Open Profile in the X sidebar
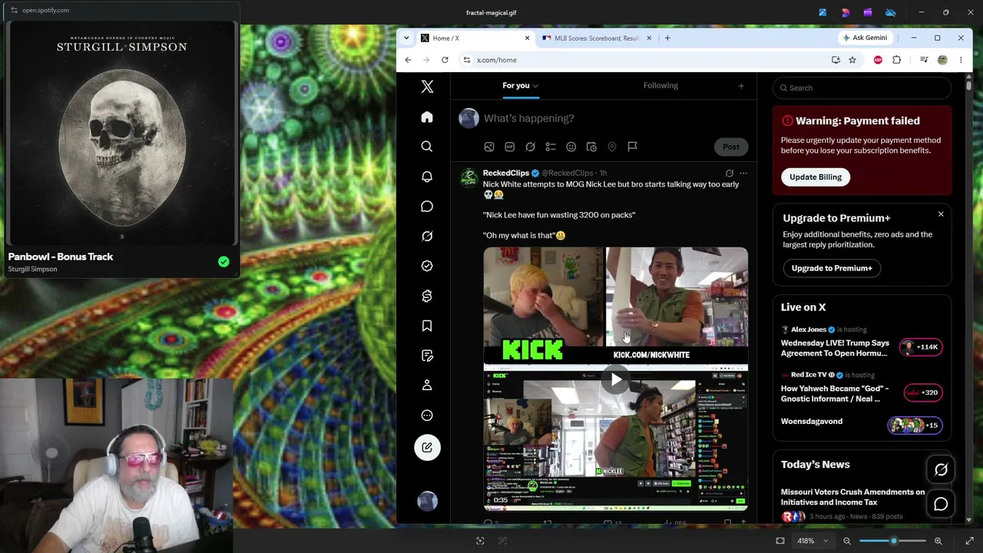 pos(427,386)
